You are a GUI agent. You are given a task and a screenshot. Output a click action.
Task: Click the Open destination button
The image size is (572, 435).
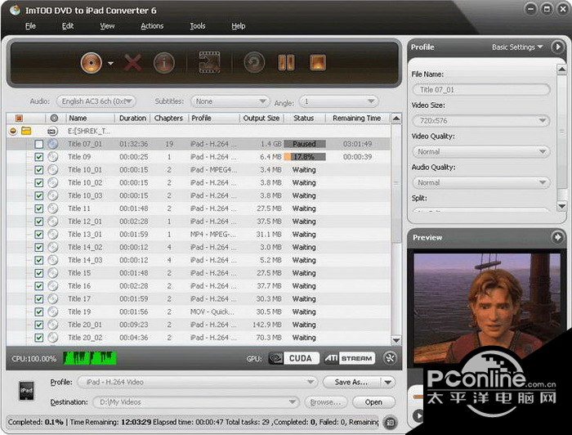click(373, 402)
